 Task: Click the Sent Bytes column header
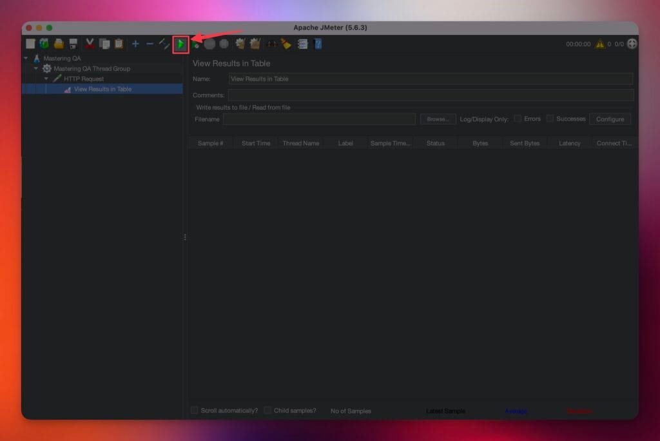click(525, 143)
